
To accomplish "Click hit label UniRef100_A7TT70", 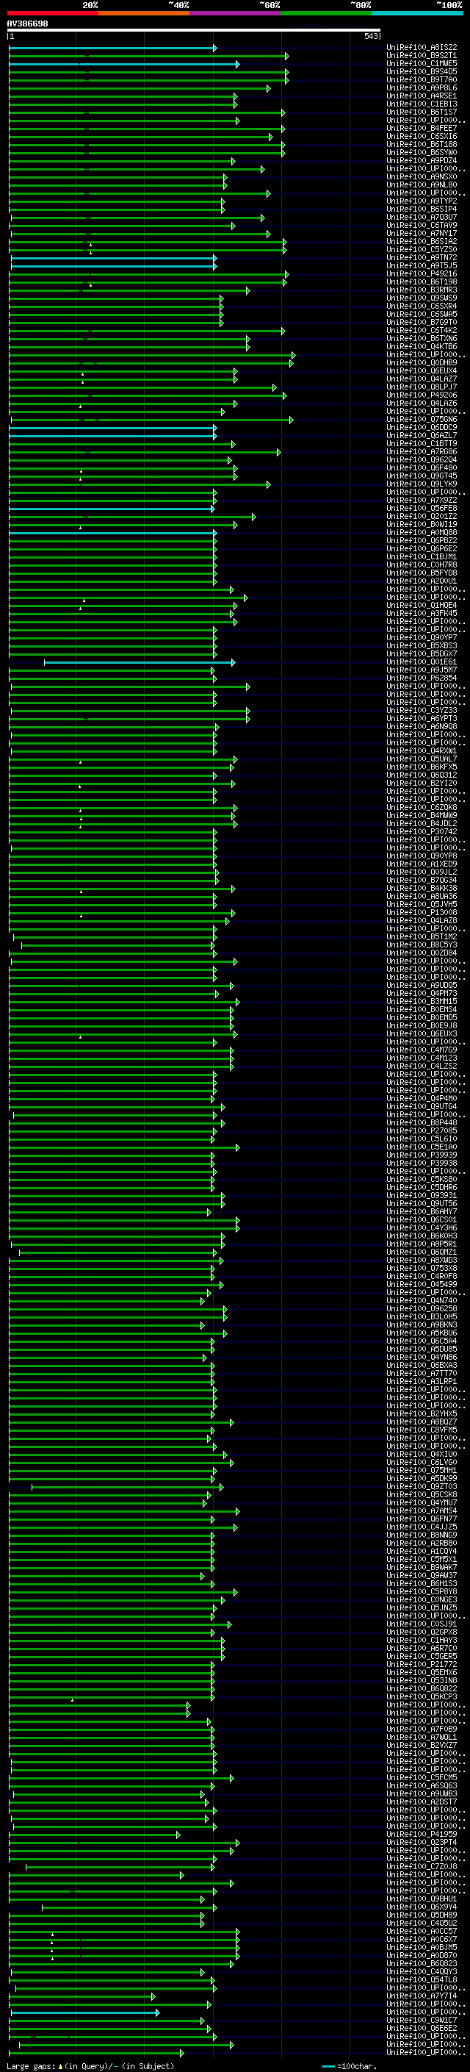I will coord(422,1373).
